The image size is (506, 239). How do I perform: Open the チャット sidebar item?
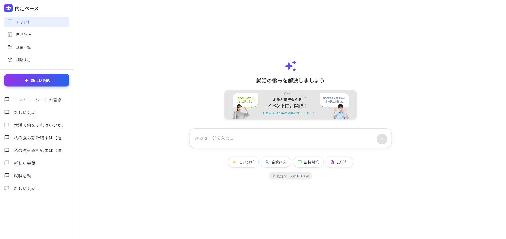pyautogui.click(x=37, y=22)
